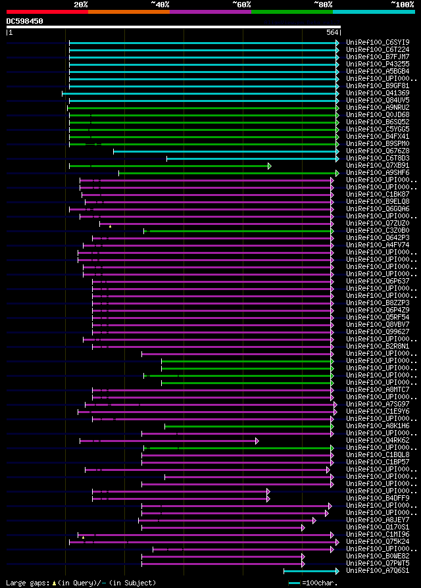Click the UniRef100_Q4RK62 label
The height and width of the screenshot is (588, 421).
(x=378, y=440)
